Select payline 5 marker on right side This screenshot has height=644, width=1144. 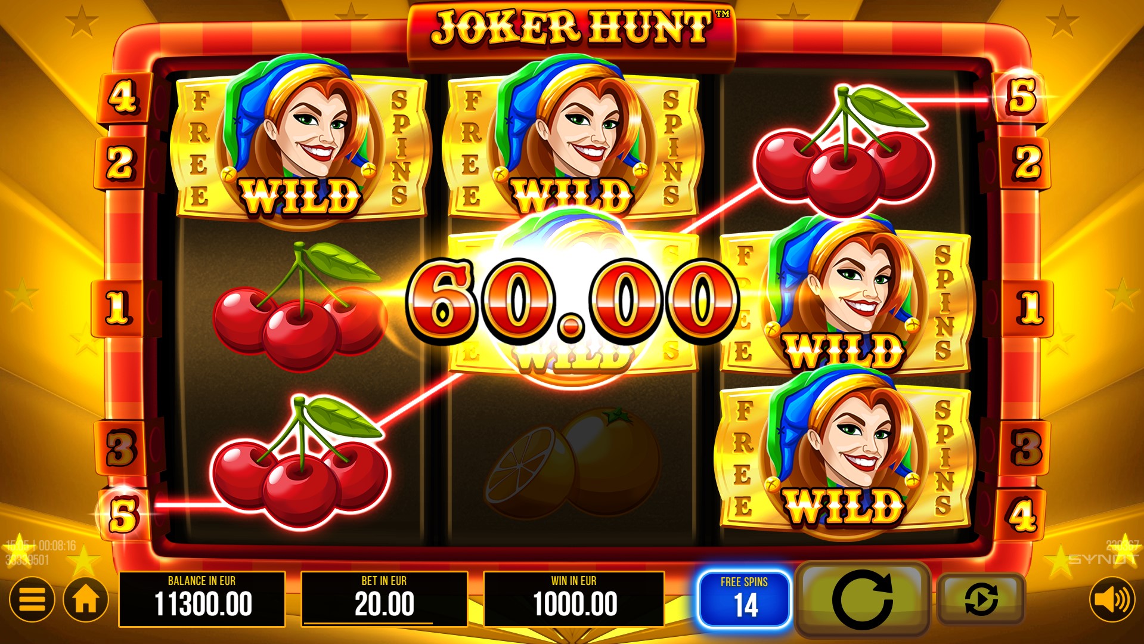(x=1021, y=97)
